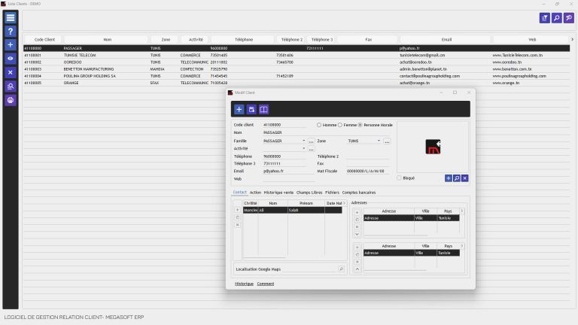Expand the empty Activité dropdown

pos(304,148)
